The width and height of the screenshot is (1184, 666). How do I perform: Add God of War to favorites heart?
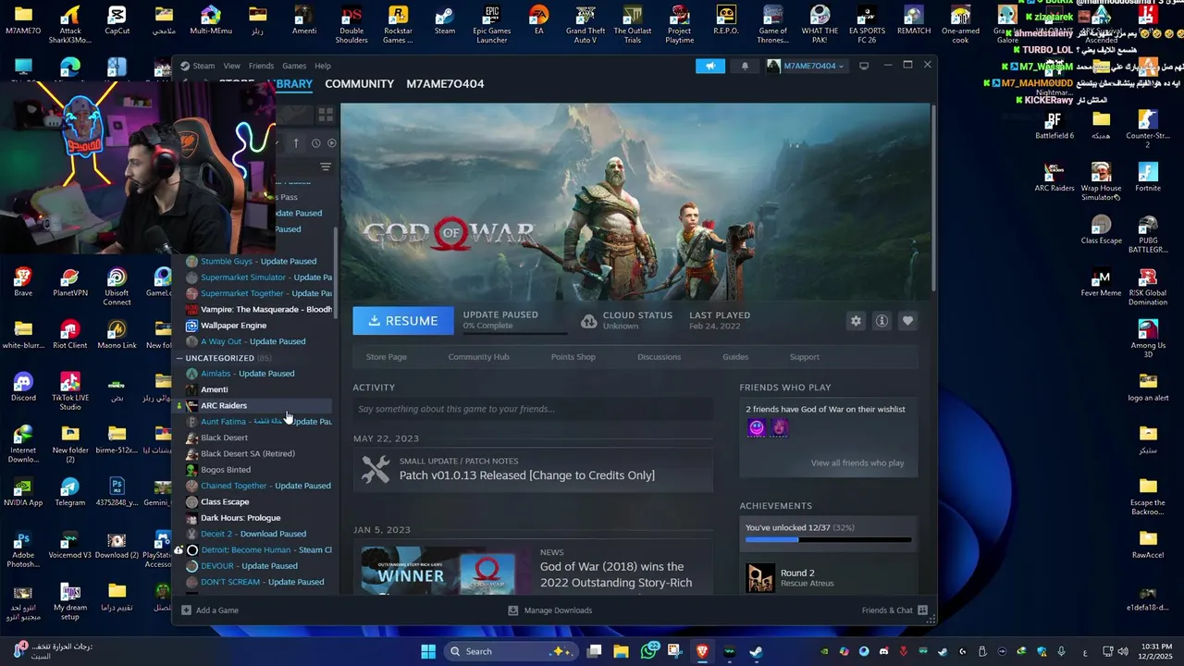coord(907,320)
